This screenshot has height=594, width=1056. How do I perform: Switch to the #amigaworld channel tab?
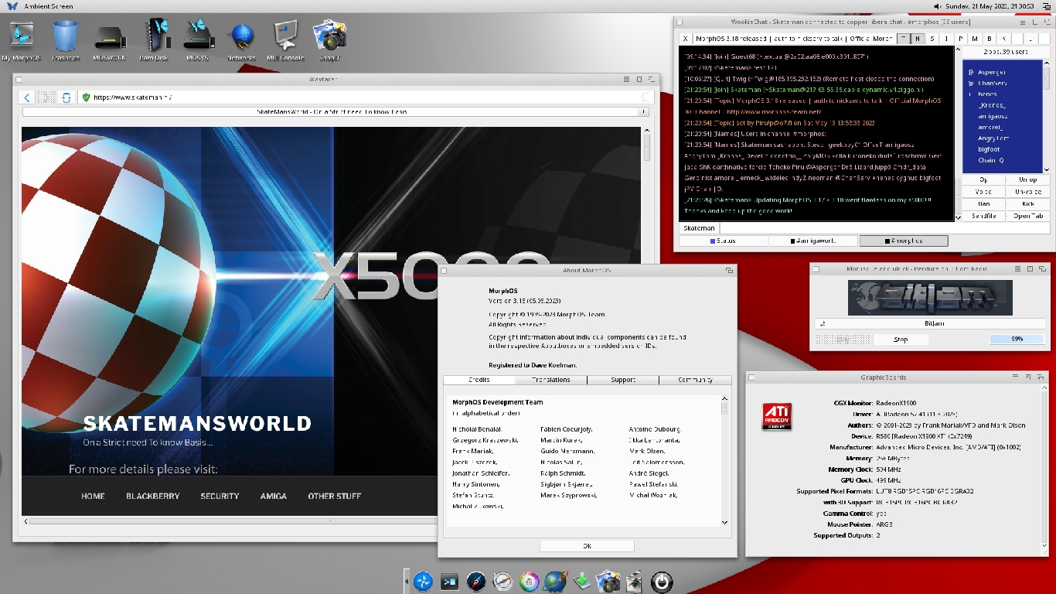click(x=813, y=241)
